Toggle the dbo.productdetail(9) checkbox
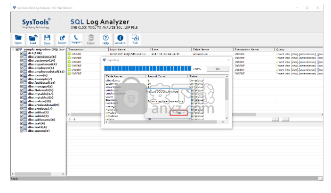The height and width of the screenshot is (193, 331). (x=21, y=105)
